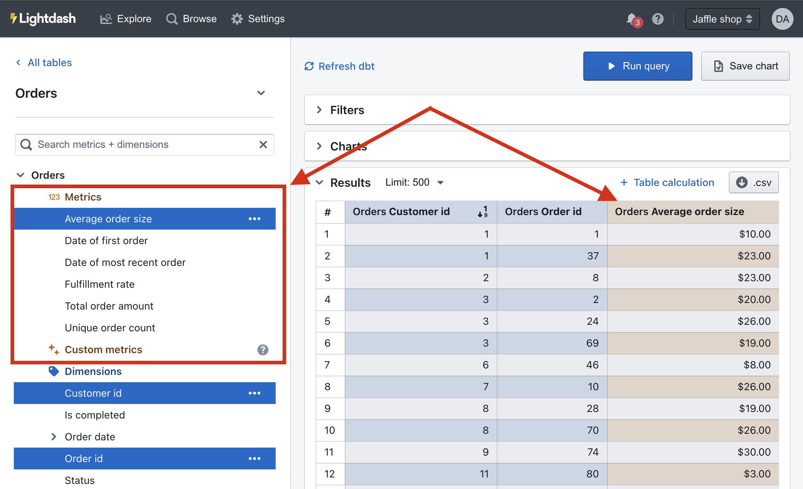Click the notifications bell icon
803x489 pixels.
pos(632,19)
